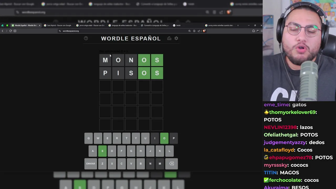Tap the dark N key on the keyboard
This screenshot has width=336, height=189.
pos(150,164)
